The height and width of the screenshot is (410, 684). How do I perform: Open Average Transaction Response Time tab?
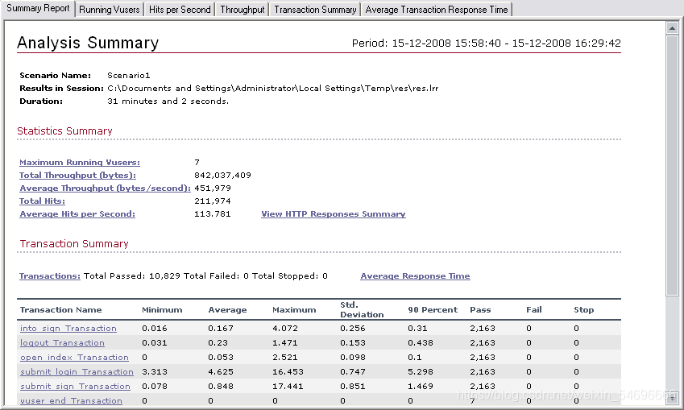437,10
